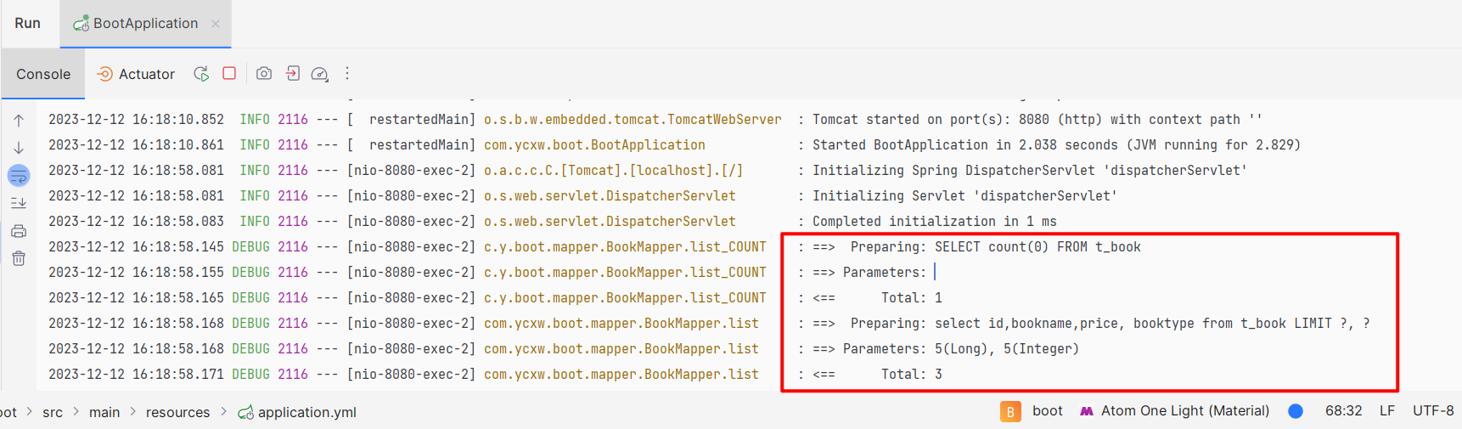Click scroll to end icon

point(19,203)
